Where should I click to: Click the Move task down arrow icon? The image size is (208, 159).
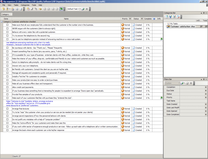[45, 9]
